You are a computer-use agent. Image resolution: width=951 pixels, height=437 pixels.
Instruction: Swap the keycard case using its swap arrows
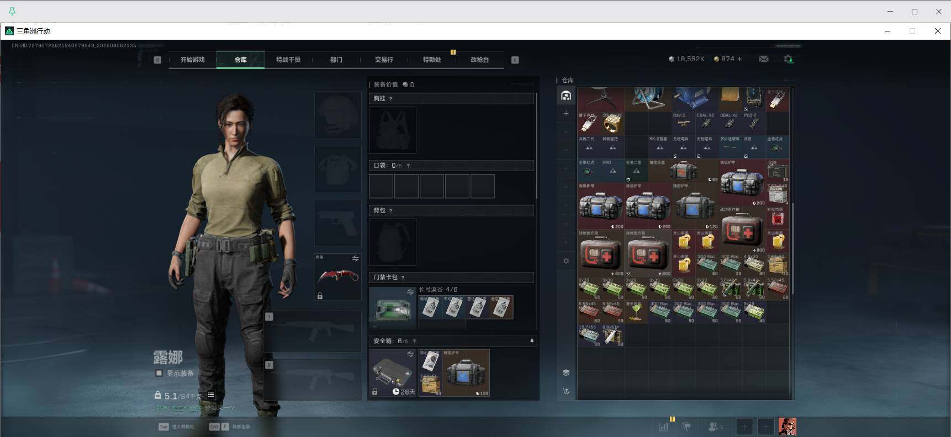coord(410,292)
